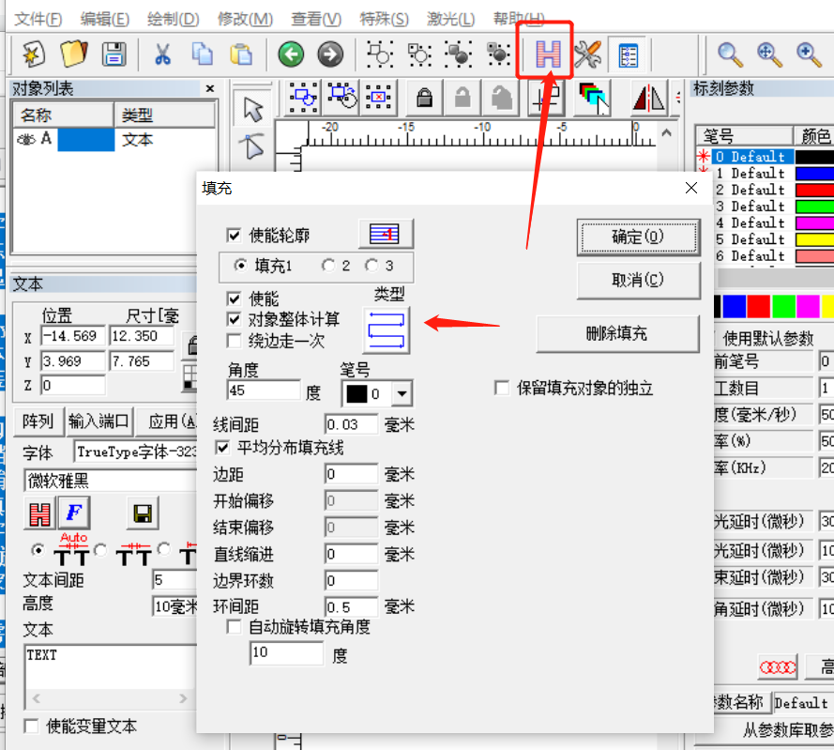Click 角度 input field showing 45
This screenshot has height=750, width=834.
coord(264,390)
